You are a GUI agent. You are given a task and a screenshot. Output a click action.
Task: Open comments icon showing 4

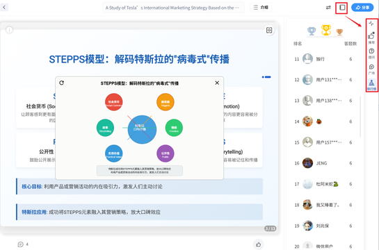23,244
